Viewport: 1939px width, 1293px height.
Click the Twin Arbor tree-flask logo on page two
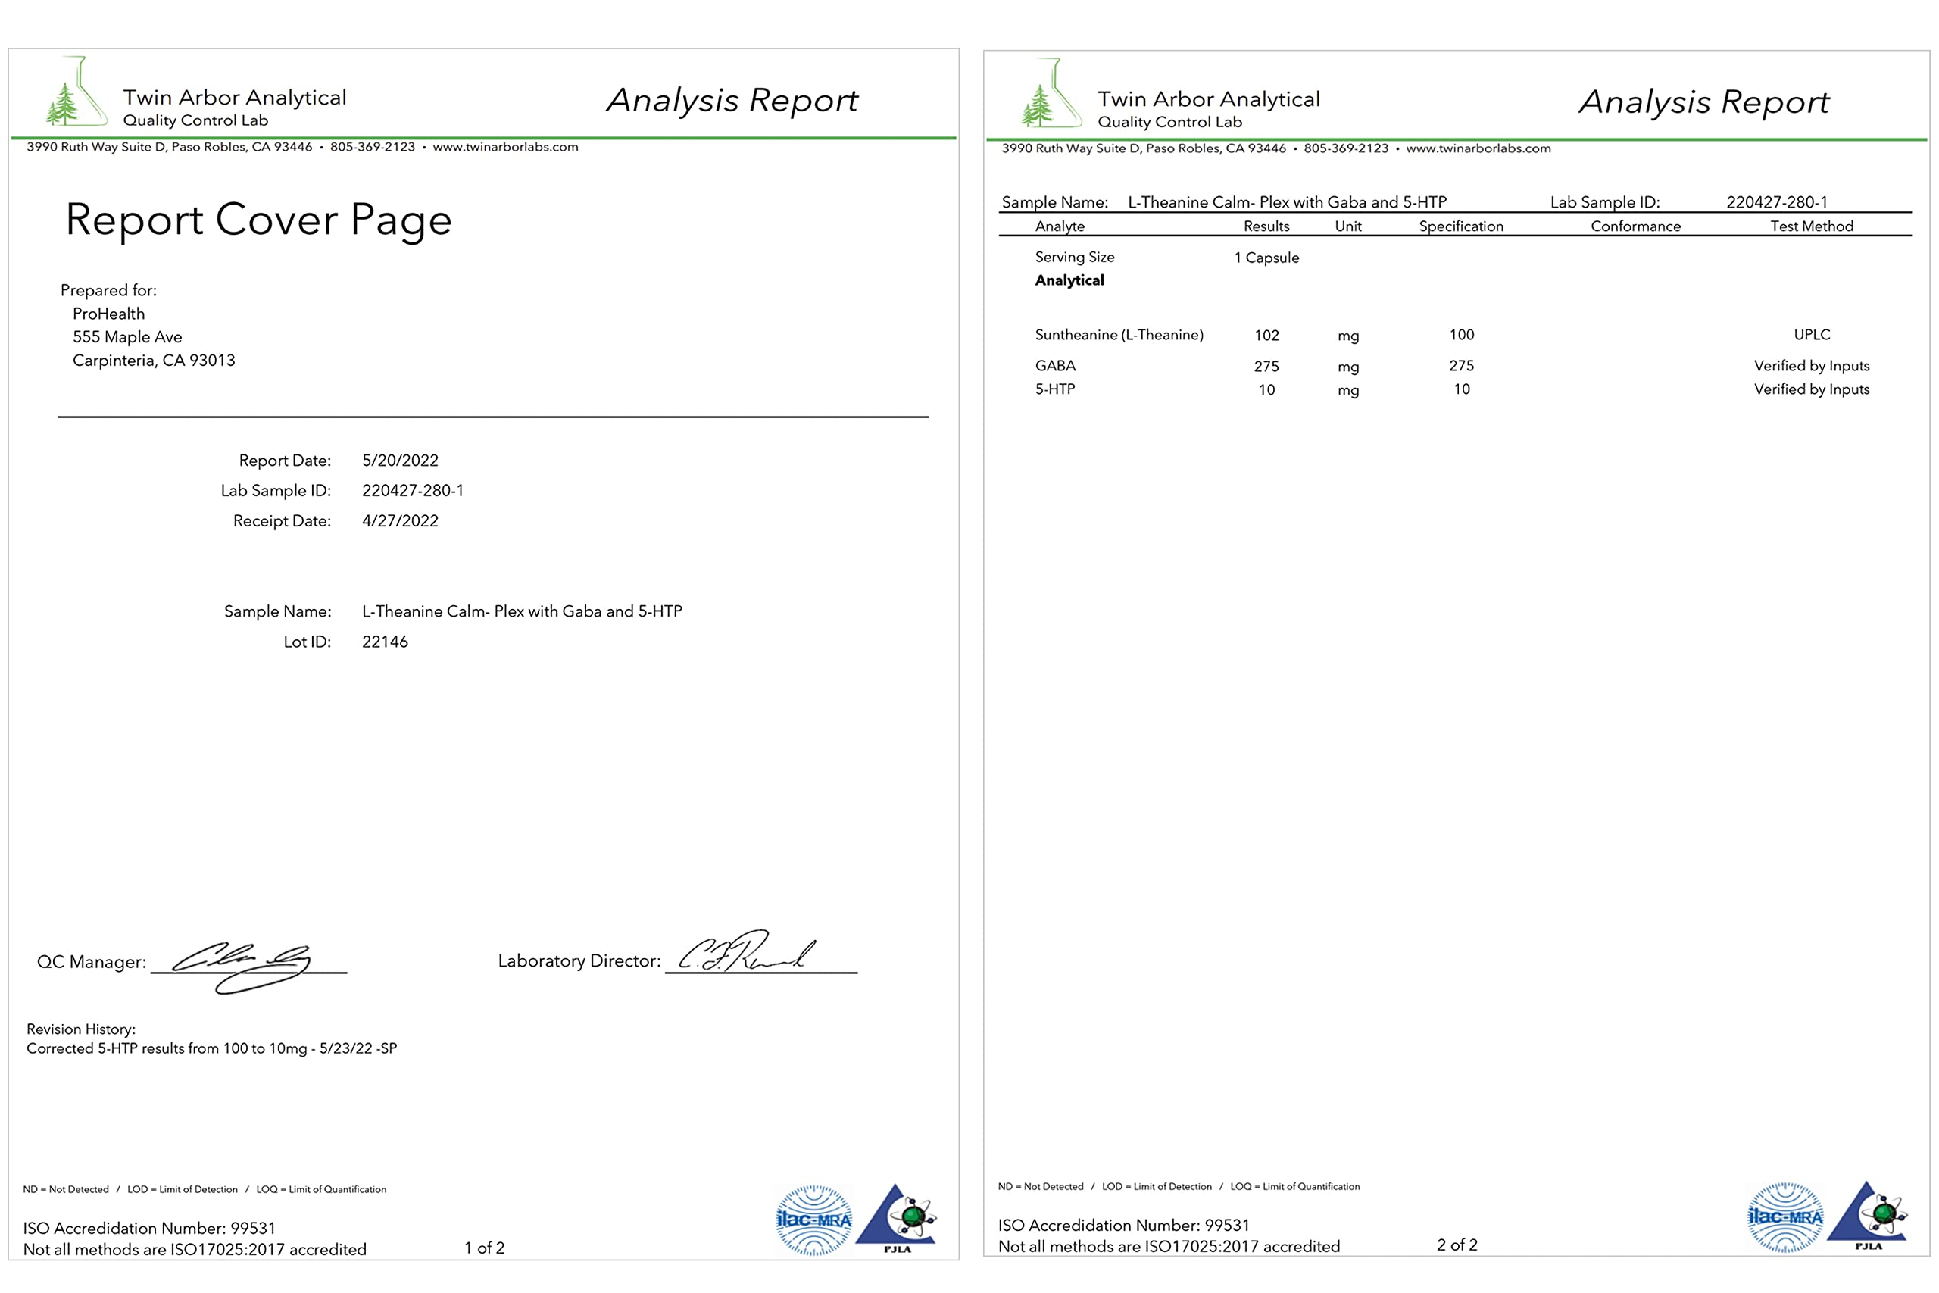pos(1051,95)
